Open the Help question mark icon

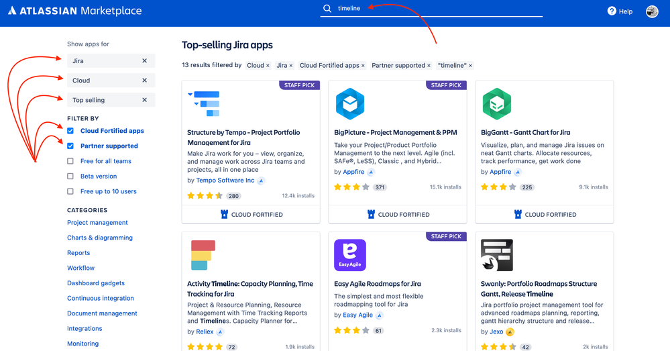click(x=612, y=11)
